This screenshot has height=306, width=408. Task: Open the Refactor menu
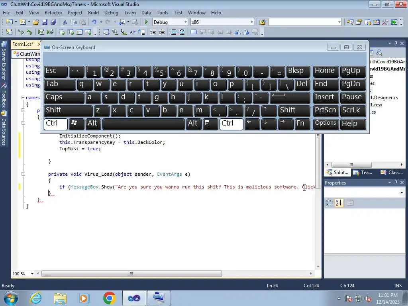(x=53, y=12)
